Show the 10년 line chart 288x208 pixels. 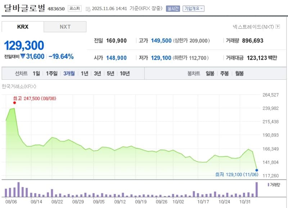coord(125,73)
